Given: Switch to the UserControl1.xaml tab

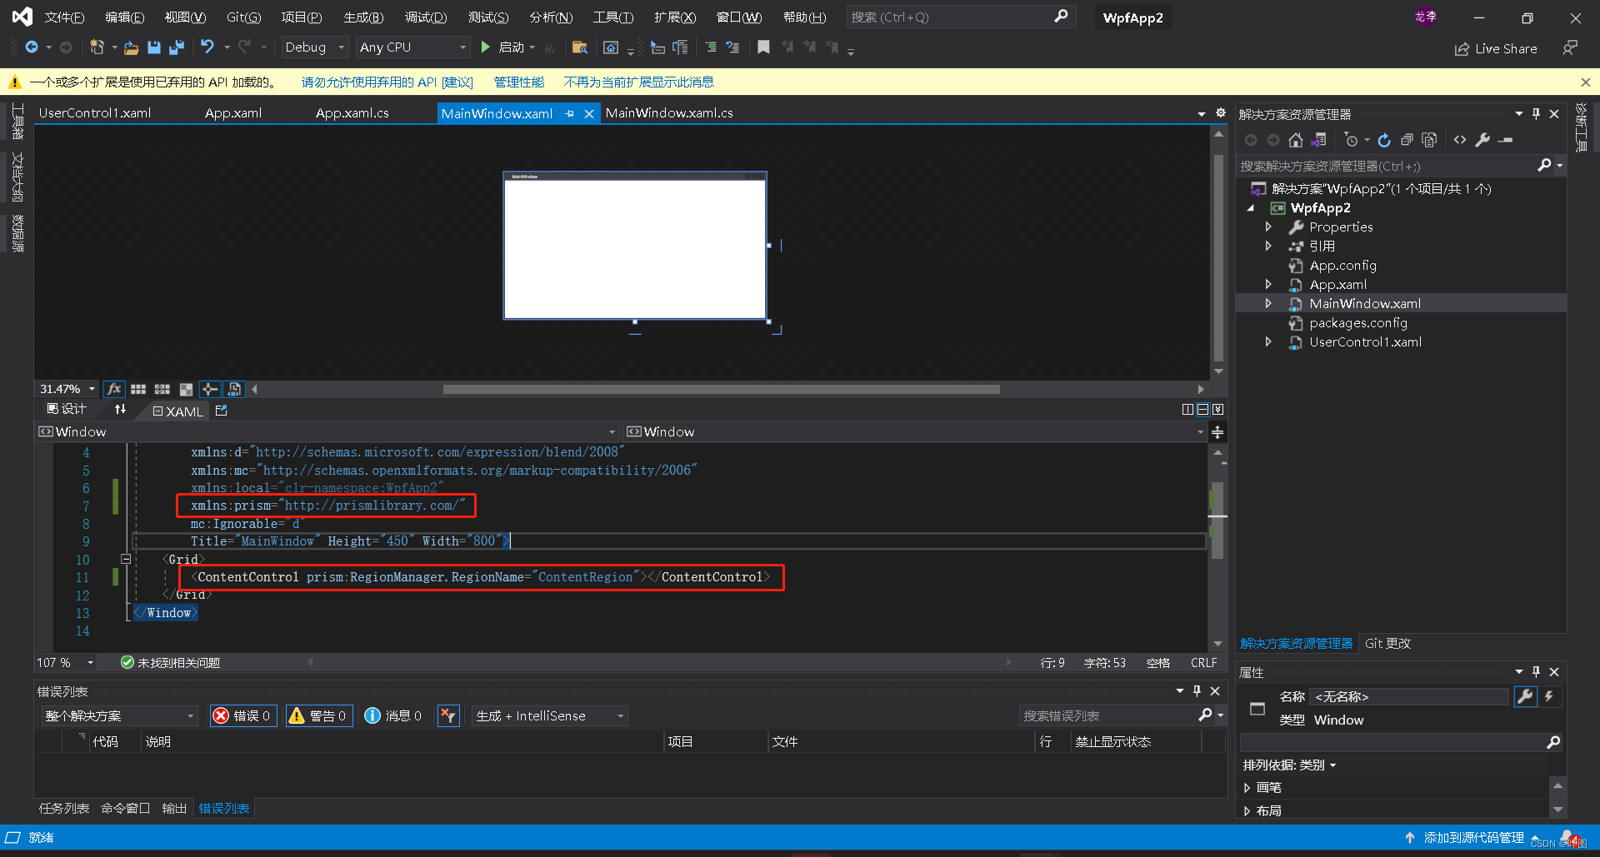Looking at the screenshot, I should [95, 113].
